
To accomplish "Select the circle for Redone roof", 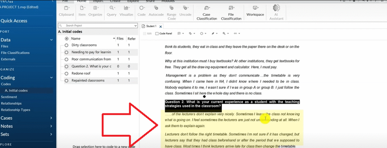I will tap(66, 73).
